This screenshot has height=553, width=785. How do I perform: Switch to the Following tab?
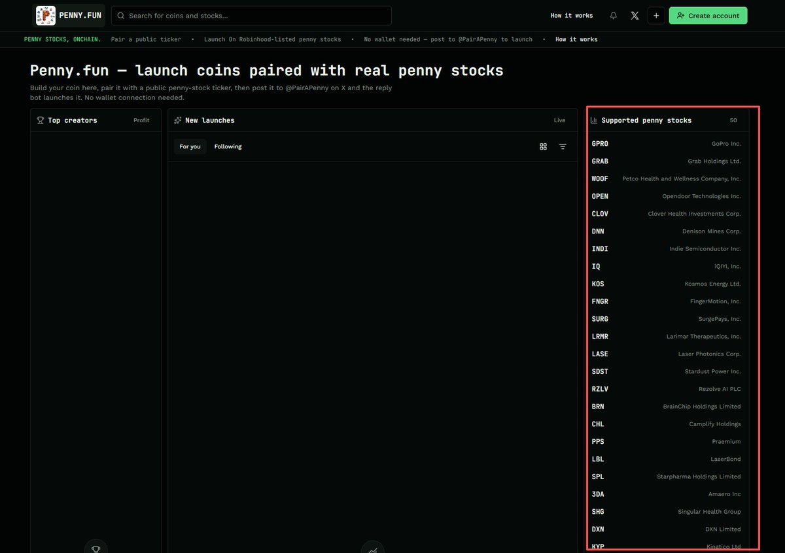point(228,146)
